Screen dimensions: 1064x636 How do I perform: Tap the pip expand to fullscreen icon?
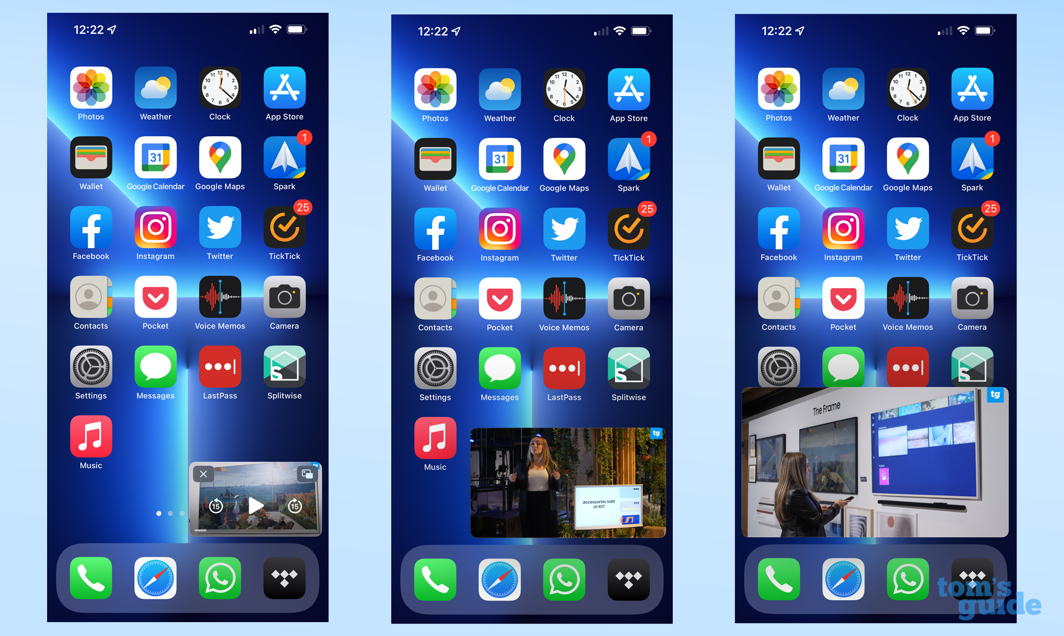pos(304,474)
